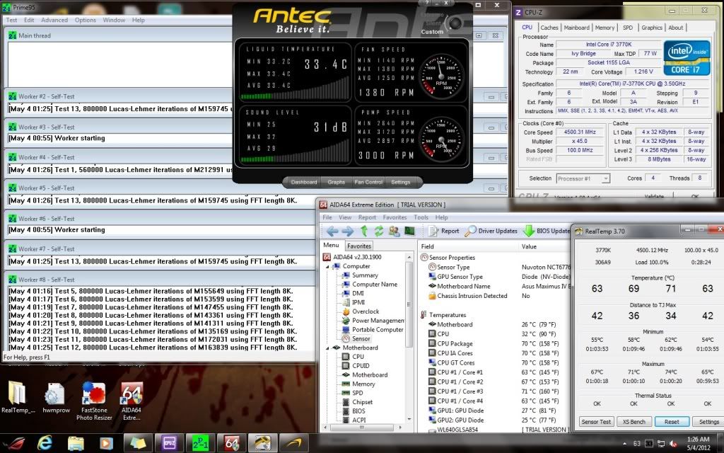Switch to CPU-Z via the taskbar
The height and width of the screenshot is (453, 724).
click(x=169, y=444)
